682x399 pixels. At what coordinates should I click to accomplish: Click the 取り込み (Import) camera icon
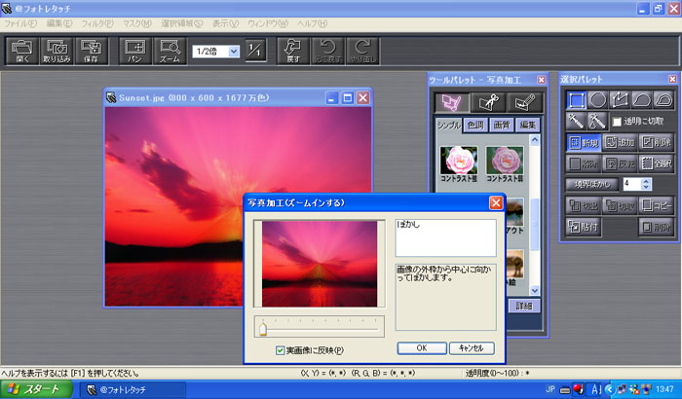click(57, 50)
